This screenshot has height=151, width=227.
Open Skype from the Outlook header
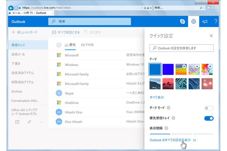[183, 22]
